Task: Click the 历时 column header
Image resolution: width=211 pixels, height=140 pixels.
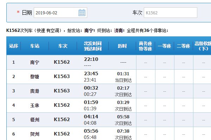Action: point(122,46)
